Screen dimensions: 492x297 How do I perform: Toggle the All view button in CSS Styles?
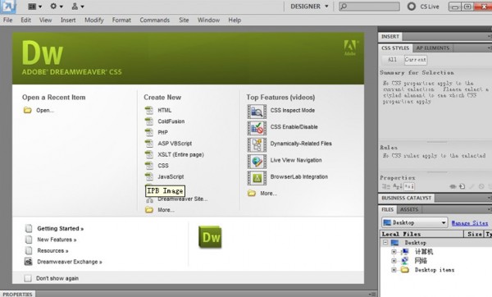pyautogui.click(x=392, y=60)
